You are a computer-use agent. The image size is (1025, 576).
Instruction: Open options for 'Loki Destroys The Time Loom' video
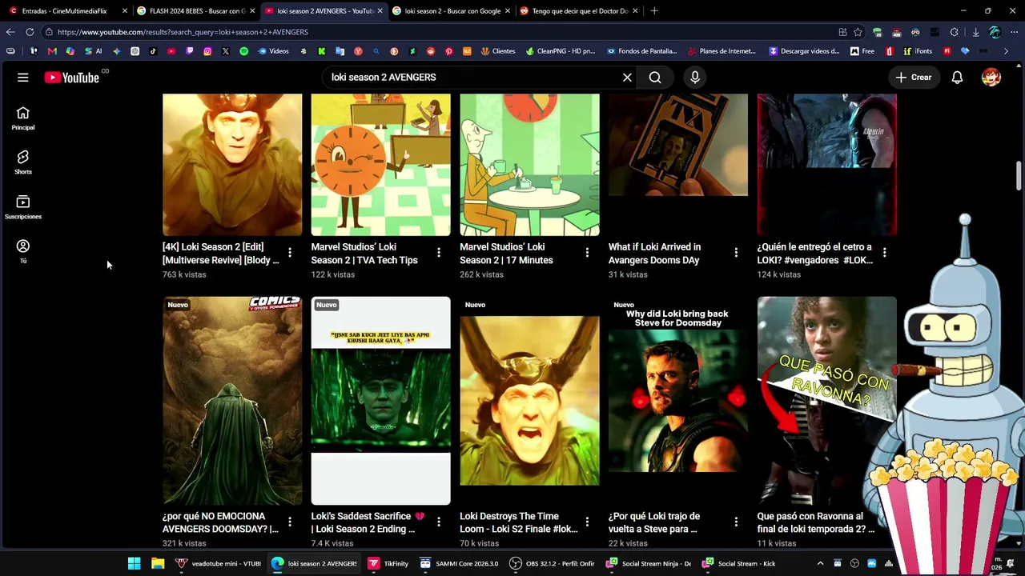(587, 522)
